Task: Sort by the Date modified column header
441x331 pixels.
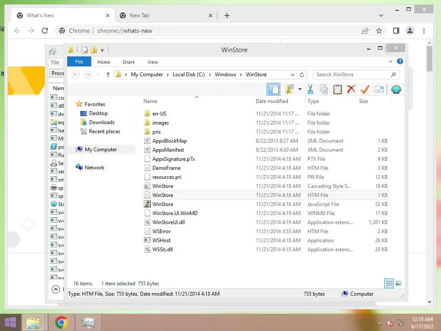Action: 272,101
